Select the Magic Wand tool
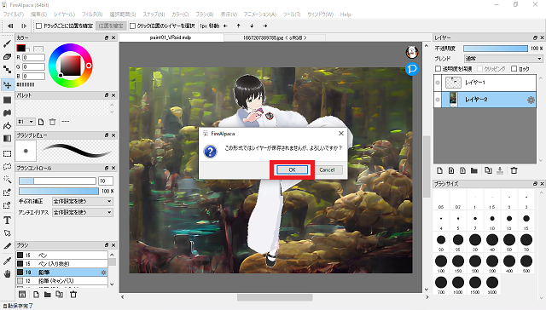546x310 pixels. [x=7, y=180]
